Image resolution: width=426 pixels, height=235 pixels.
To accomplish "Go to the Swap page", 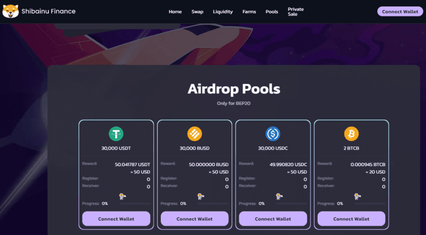I will 197,11.
